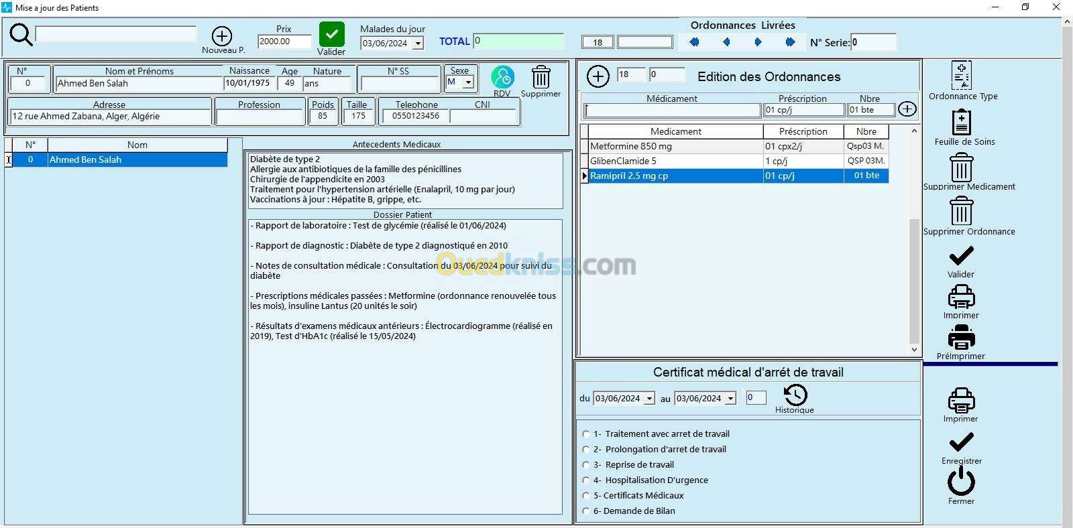Click the Antecedents Medicaux text area

click(405, 181)
